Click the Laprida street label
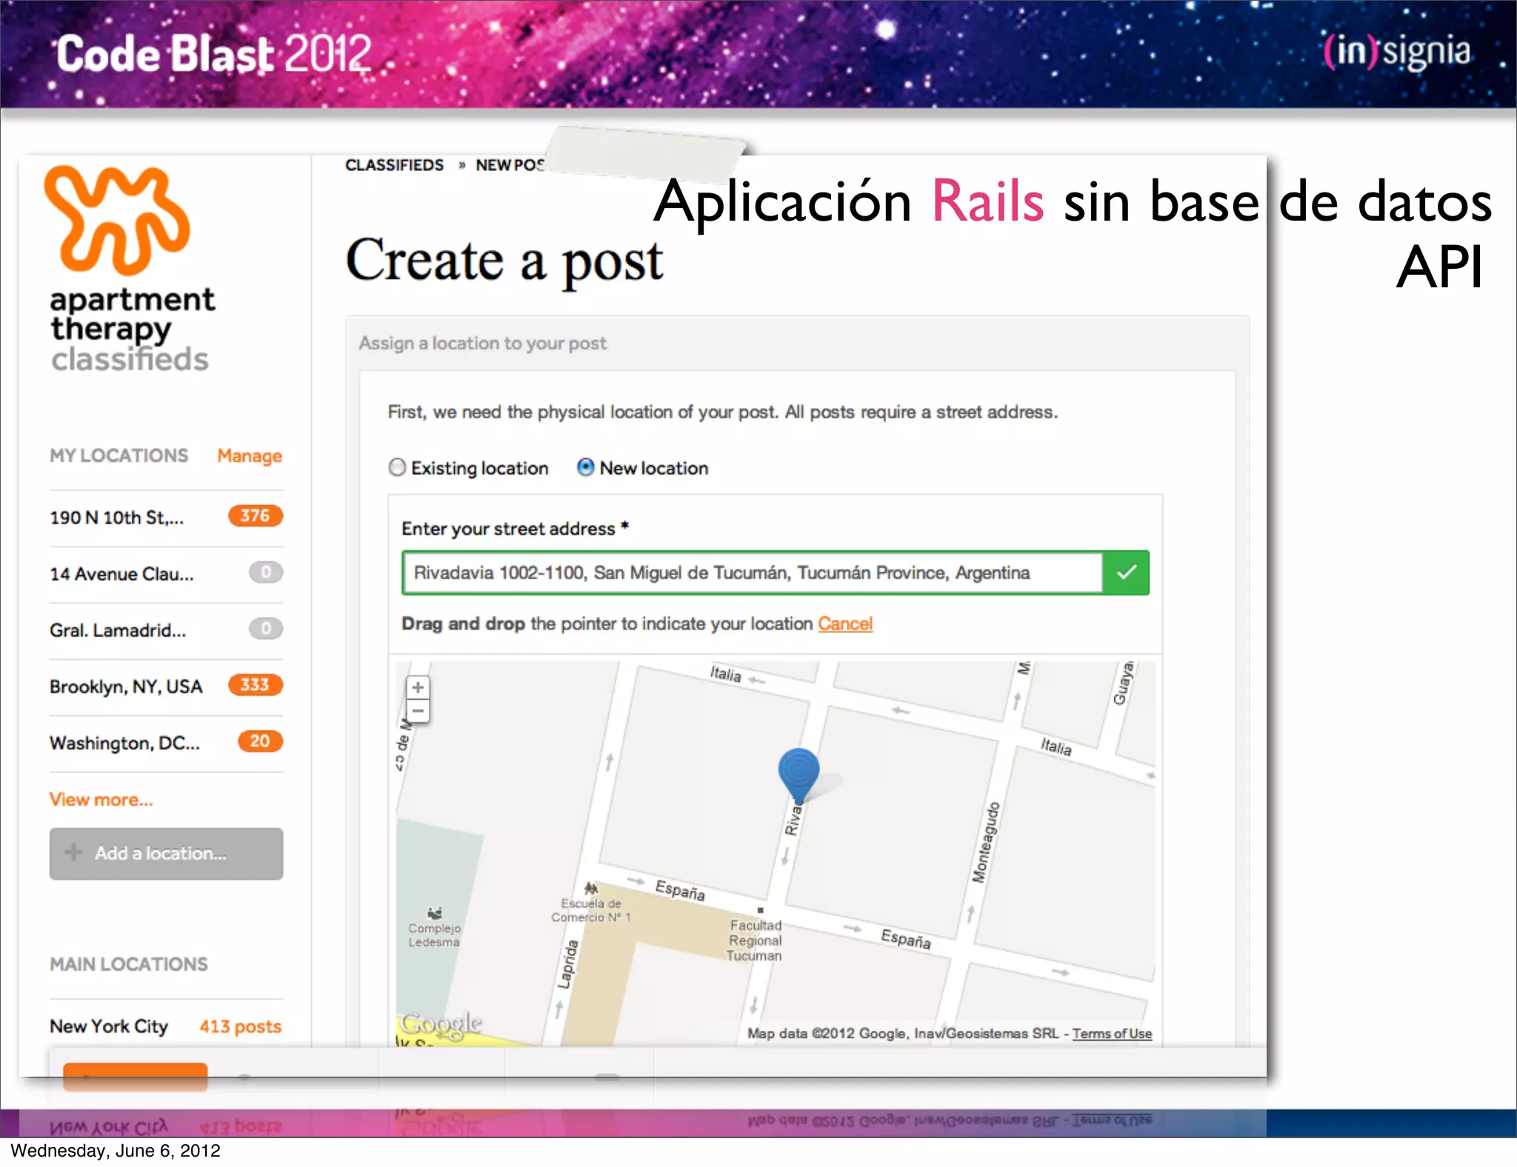Viewport: 1517px width, 1167px height. click(x=567, y=964)
